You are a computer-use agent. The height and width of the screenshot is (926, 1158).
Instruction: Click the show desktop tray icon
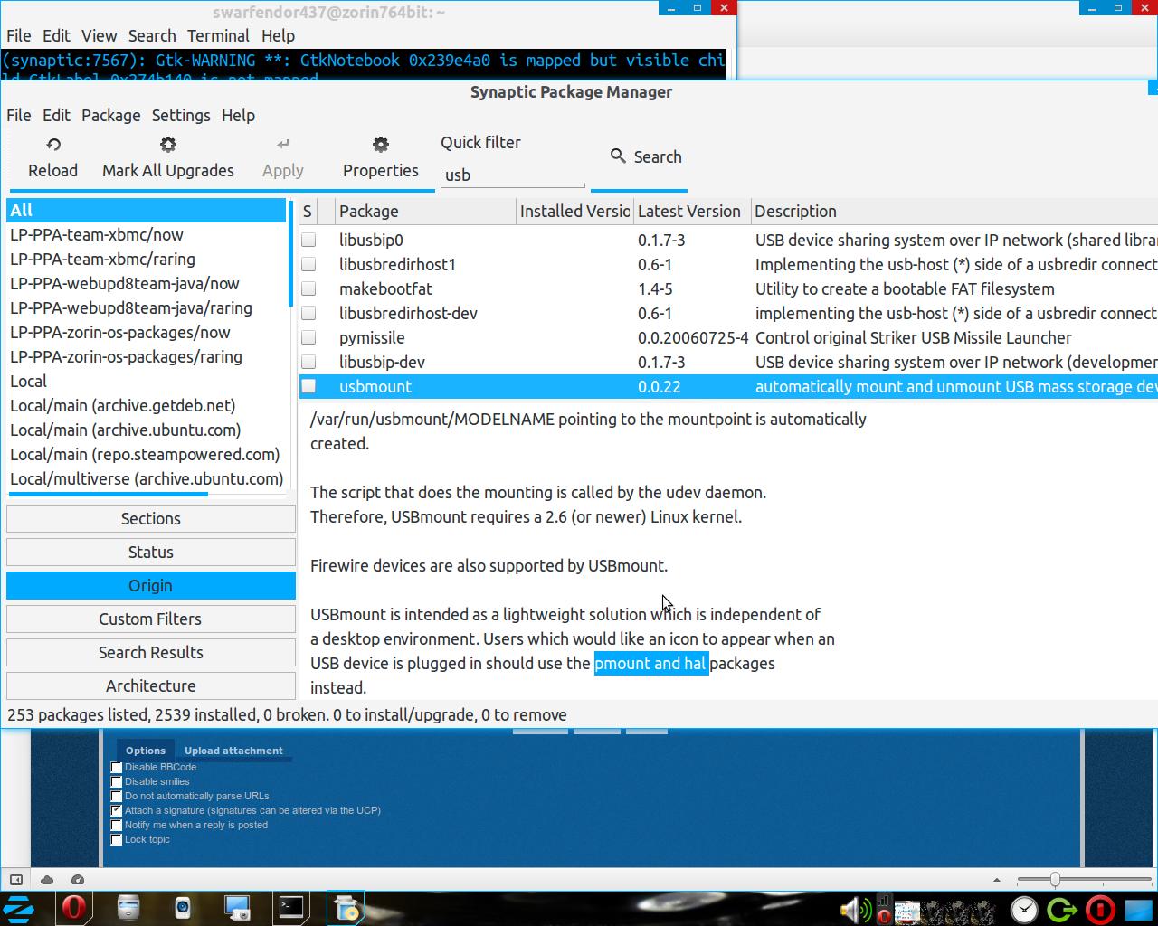1138,909
